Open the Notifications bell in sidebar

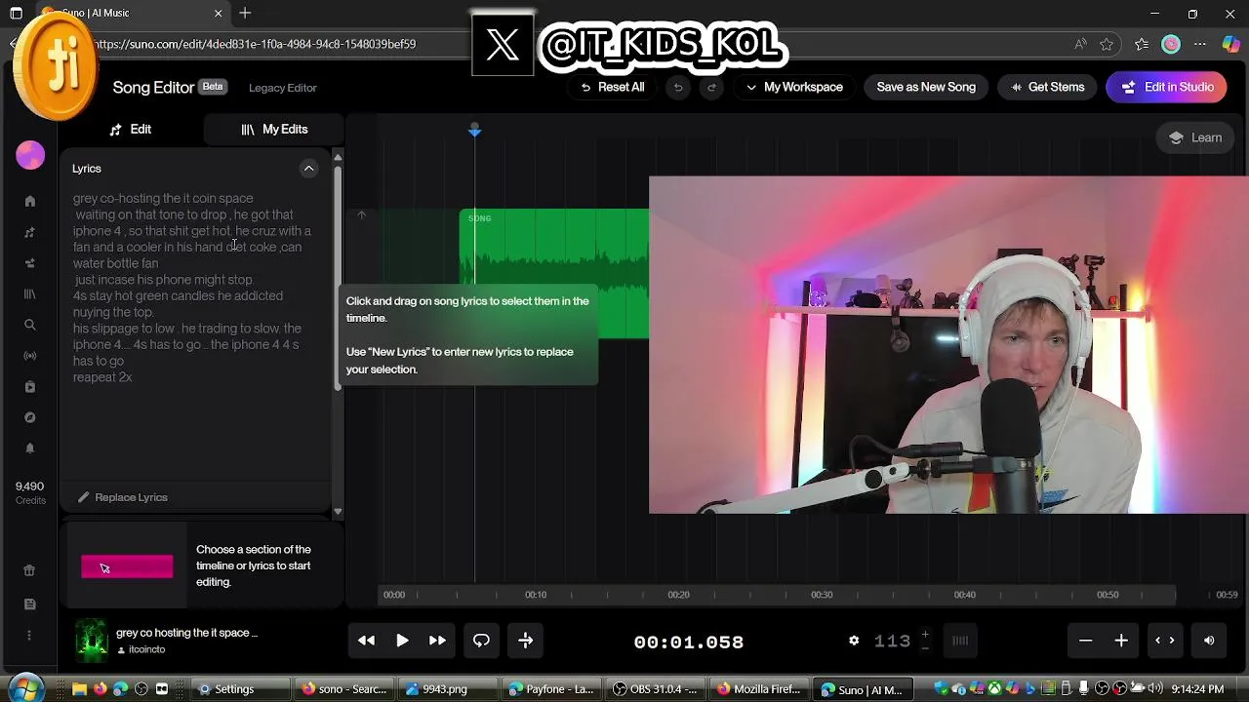(x=30, y=448)
